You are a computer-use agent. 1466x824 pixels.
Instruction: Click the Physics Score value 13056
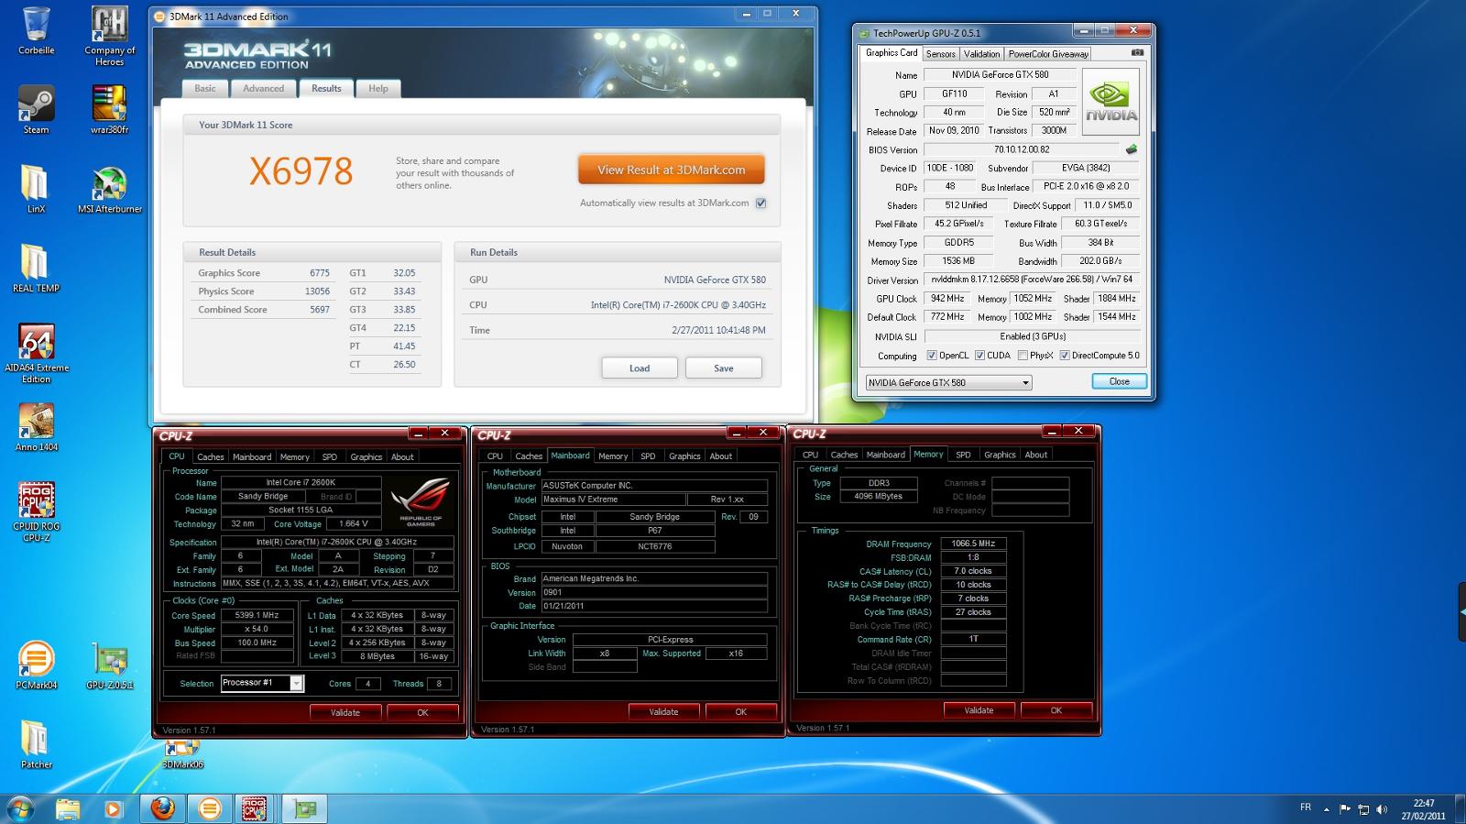click(317, 291)
